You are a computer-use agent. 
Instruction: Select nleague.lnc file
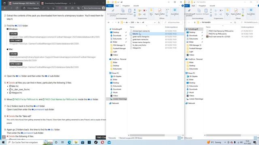137,48
